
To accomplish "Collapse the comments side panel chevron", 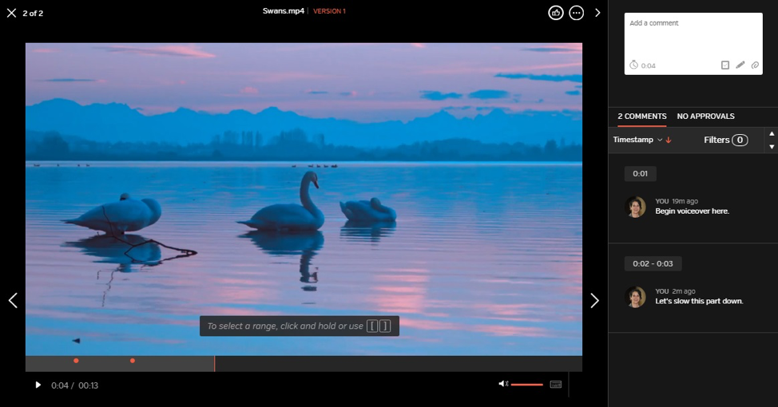I will point(597,13).
